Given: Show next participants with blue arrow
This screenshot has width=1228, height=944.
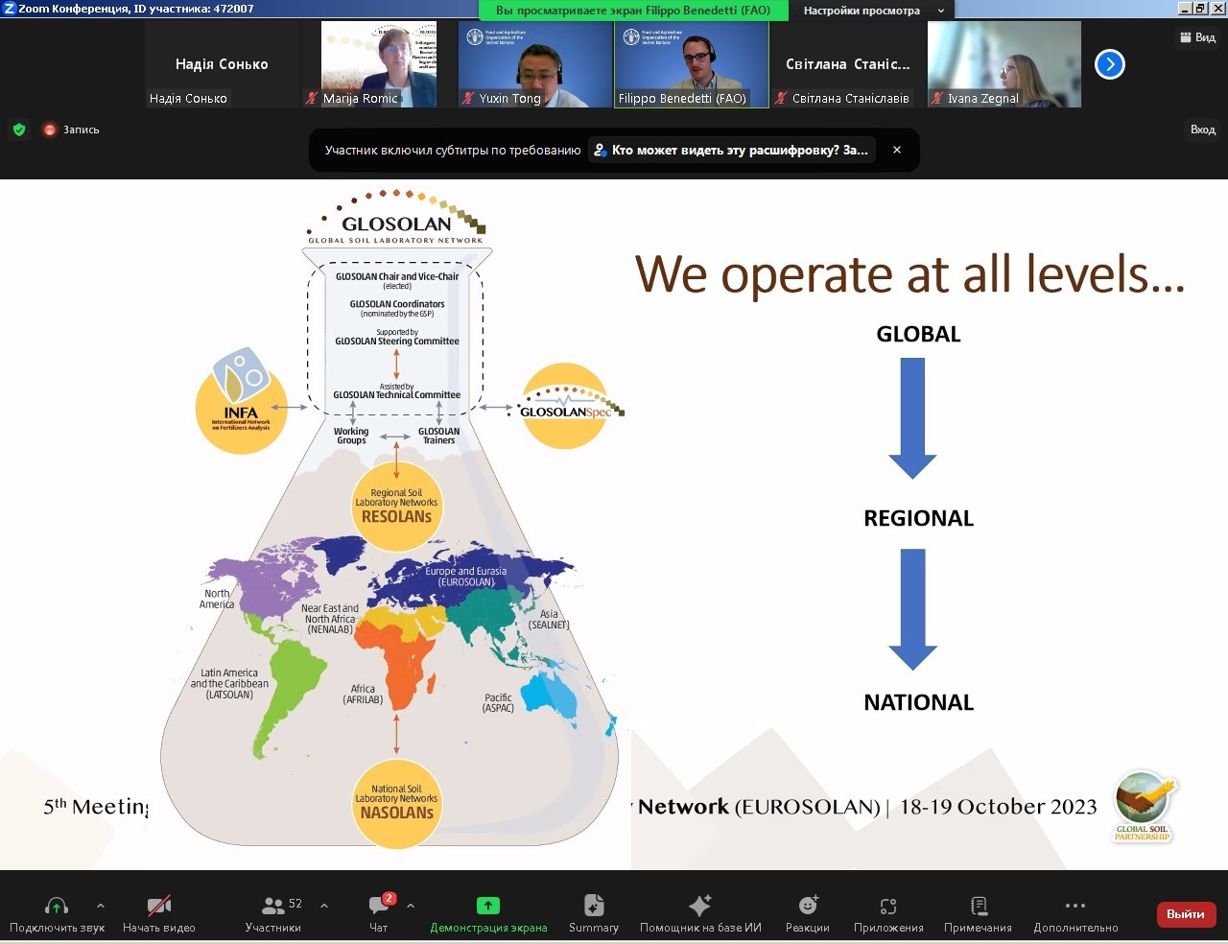Looking at the screenshot, I should pyautogui.click(x=1110, y=64).
